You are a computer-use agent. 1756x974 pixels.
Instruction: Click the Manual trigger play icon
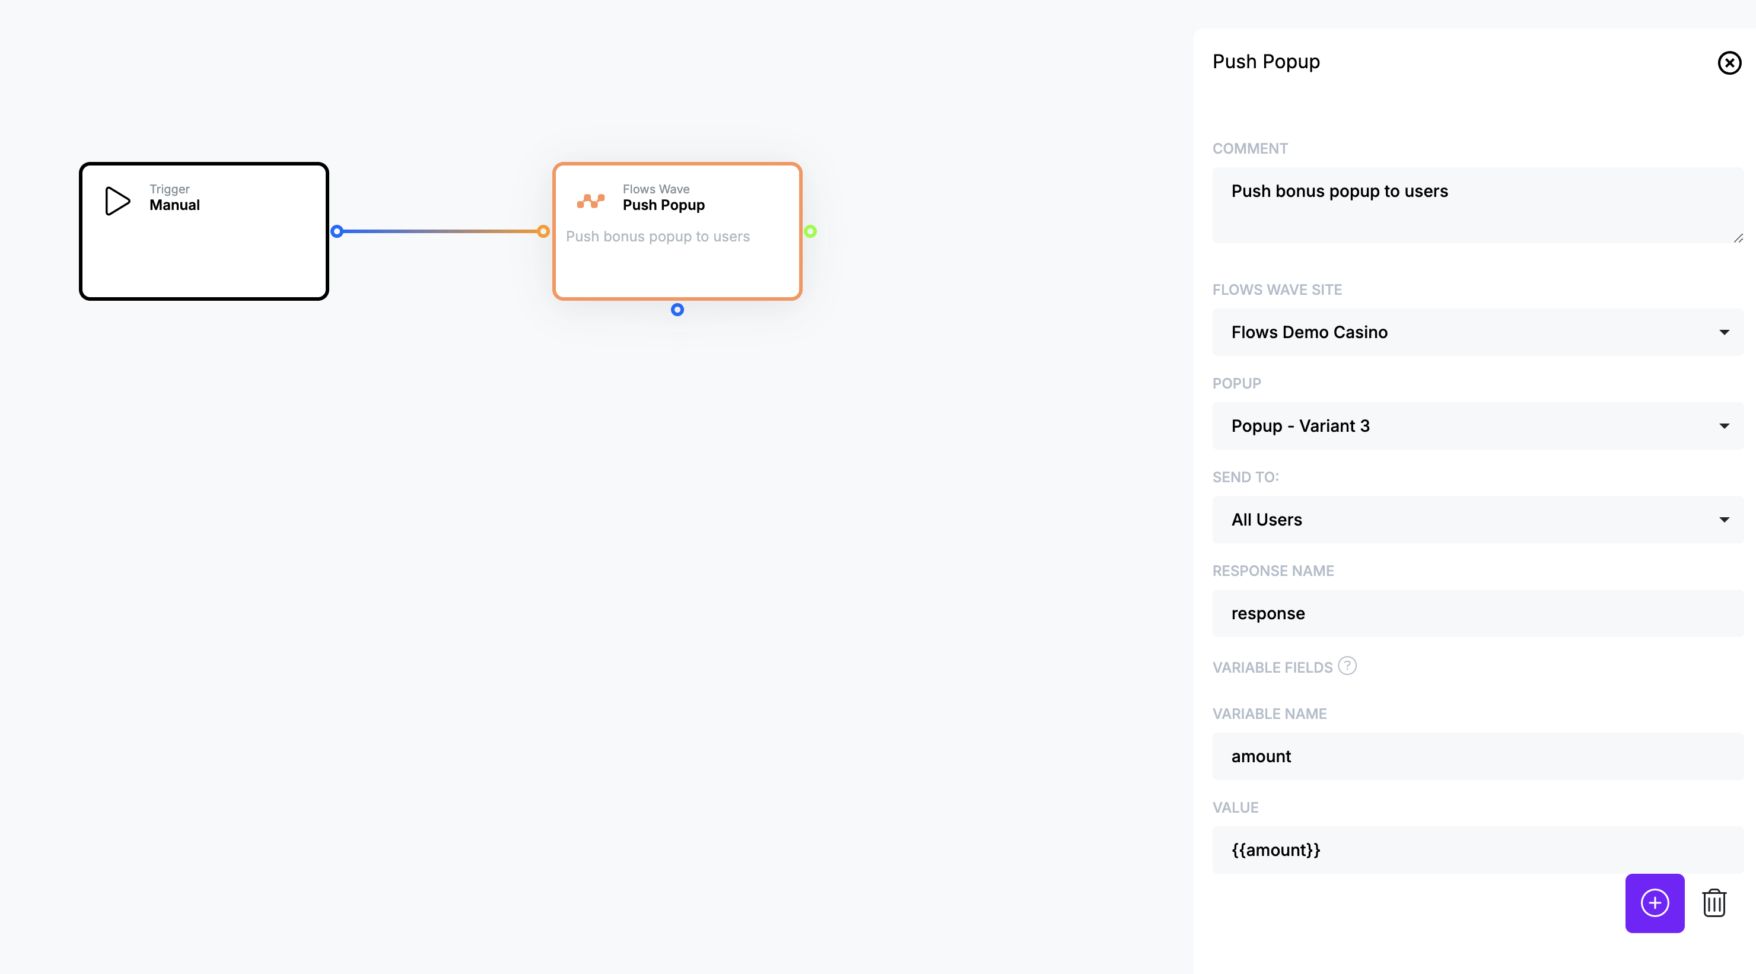coord(117,201)
